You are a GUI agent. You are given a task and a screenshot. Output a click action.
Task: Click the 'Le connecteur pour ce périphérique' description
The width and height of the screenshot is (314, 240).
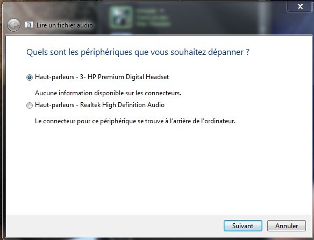pyautogui.click(x=135, y=121)
